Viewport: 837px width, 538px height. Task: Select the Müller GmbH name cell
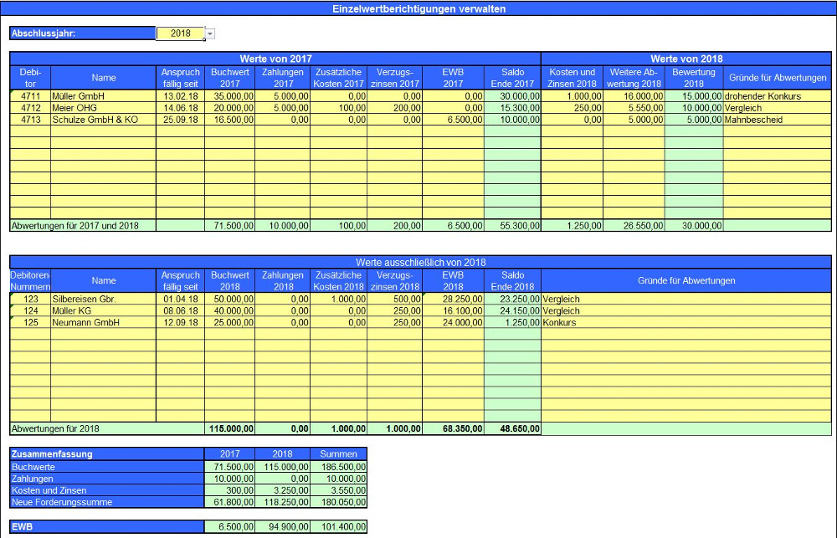click(104, 96)
